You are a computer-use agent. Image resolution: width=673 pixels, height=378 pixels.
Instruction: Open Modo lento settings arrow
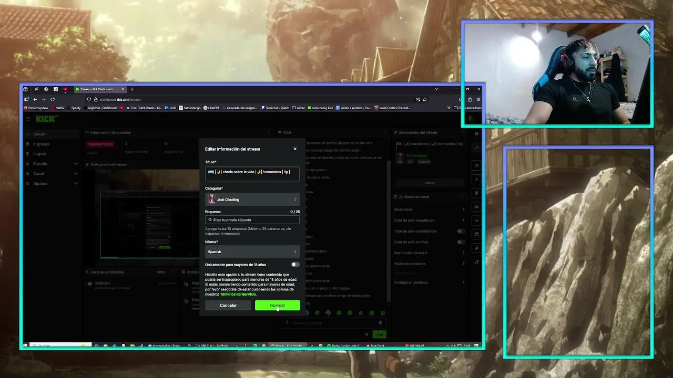click(463, 209)
